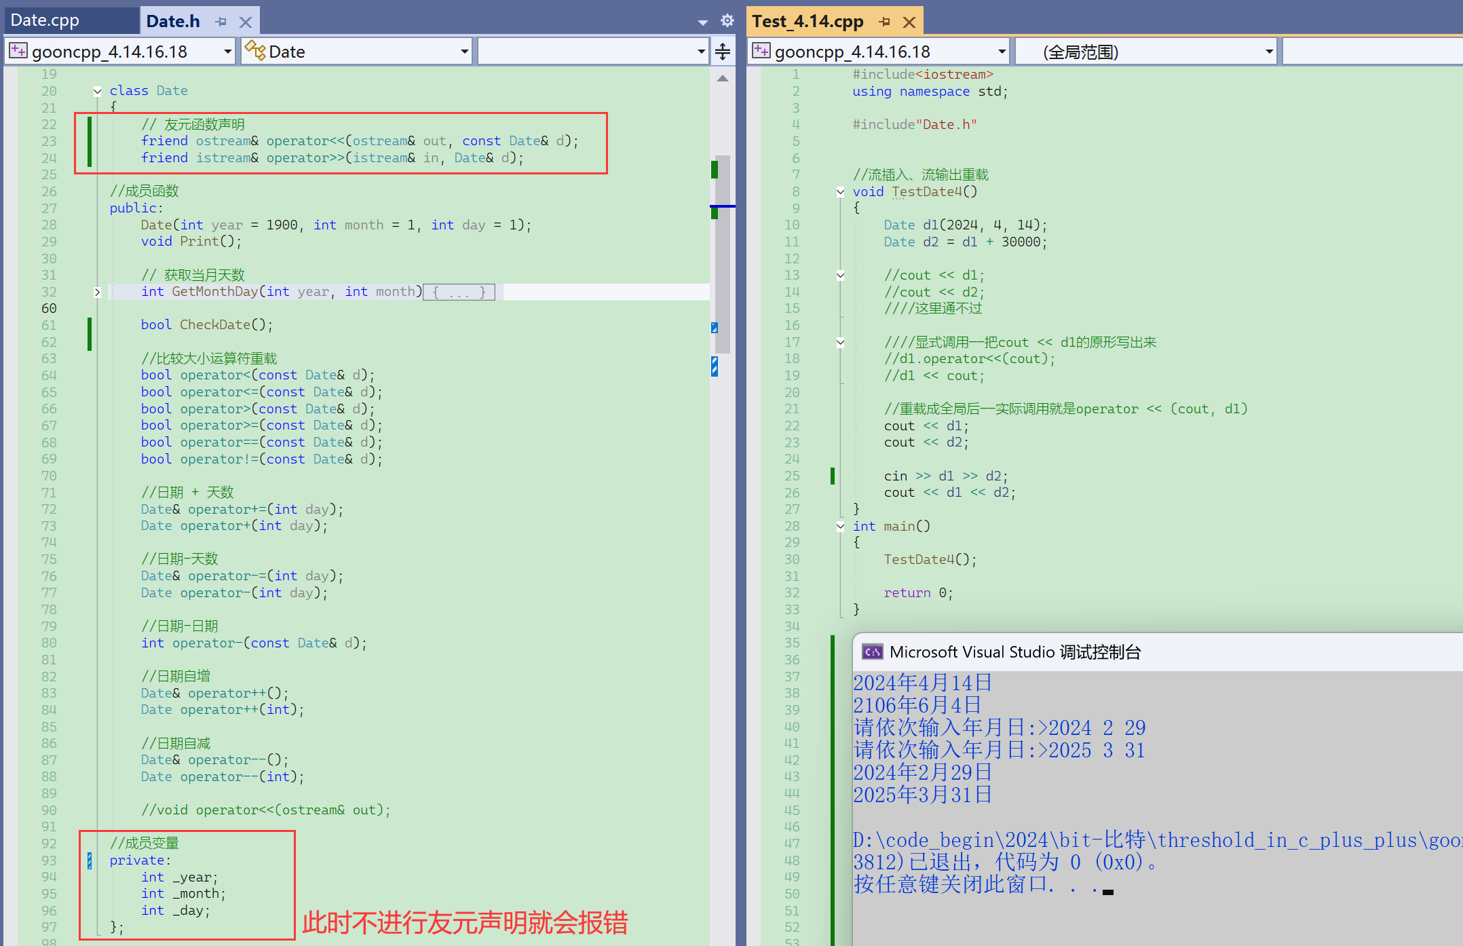The height and width of the screenshot is (946, 1463).
Task: Click the Date.h vertical scrollbar thumb
Action: pyautogui.click(x=723, y=254)
